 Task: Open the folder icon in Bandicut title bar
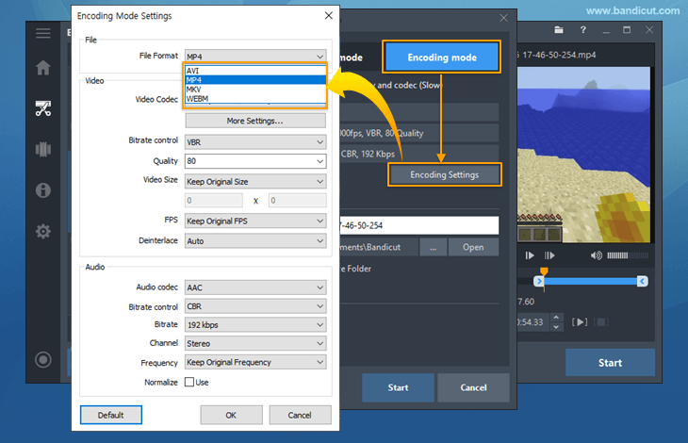tap(559, 30)
